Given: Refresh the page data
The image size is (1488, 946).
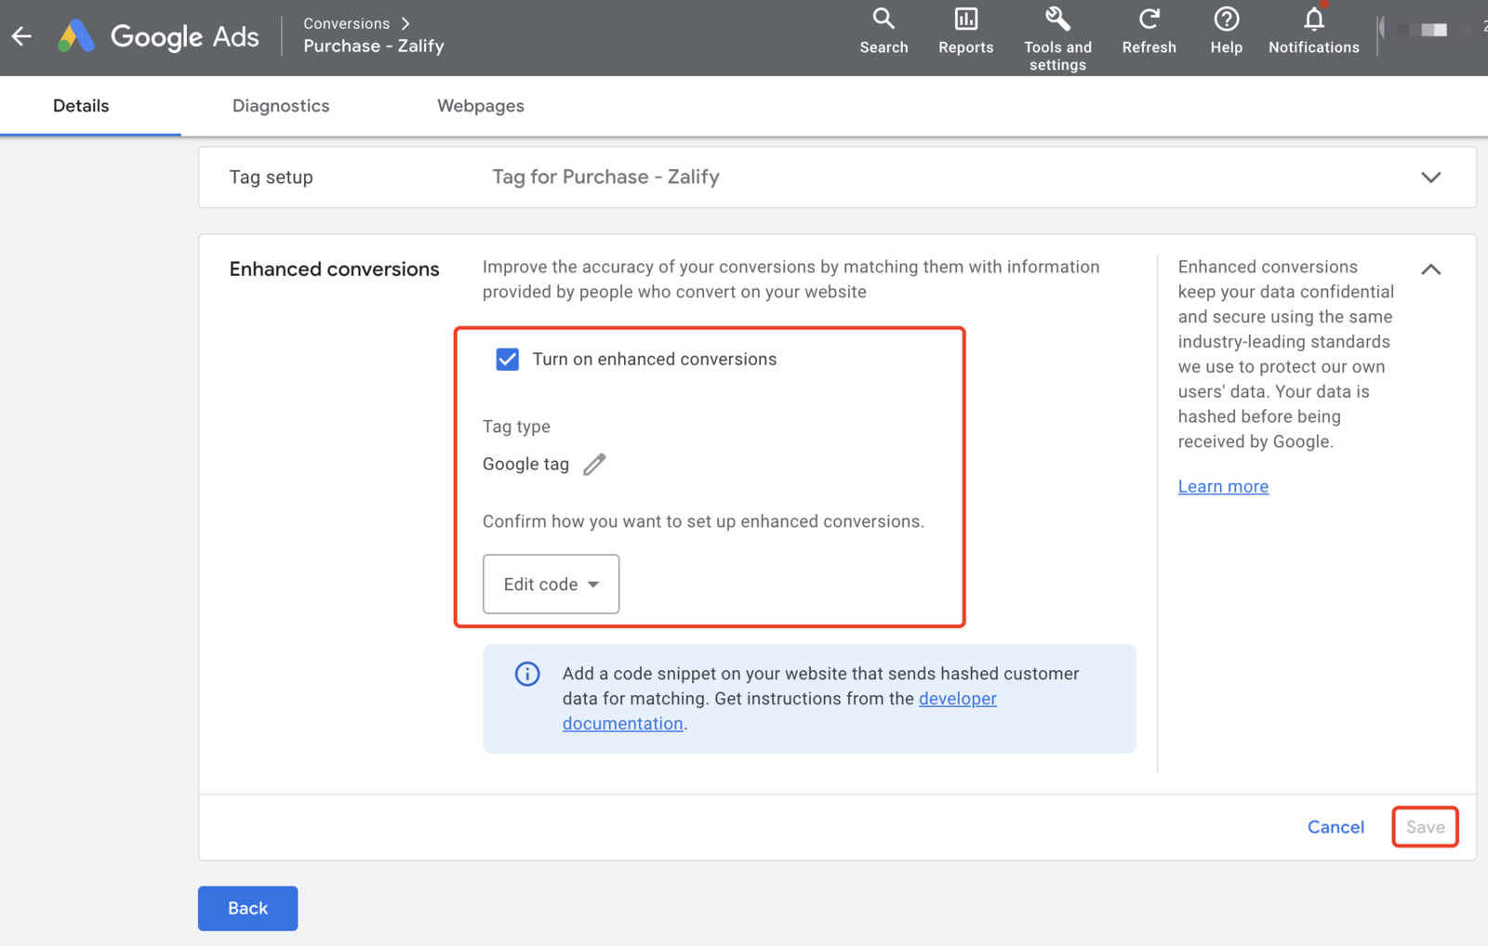Looking at the screenshot, I should [x=1149, y=32].
